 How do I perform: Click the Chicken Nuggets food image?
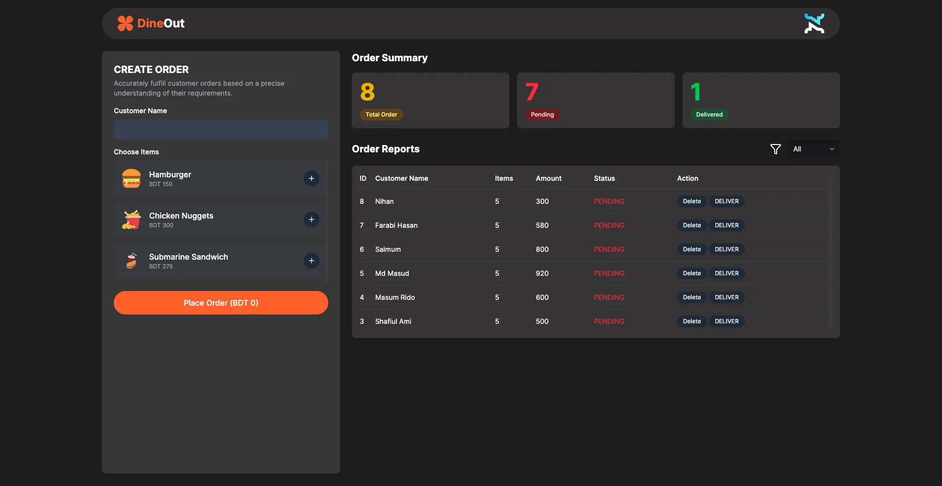pos(131,220)
